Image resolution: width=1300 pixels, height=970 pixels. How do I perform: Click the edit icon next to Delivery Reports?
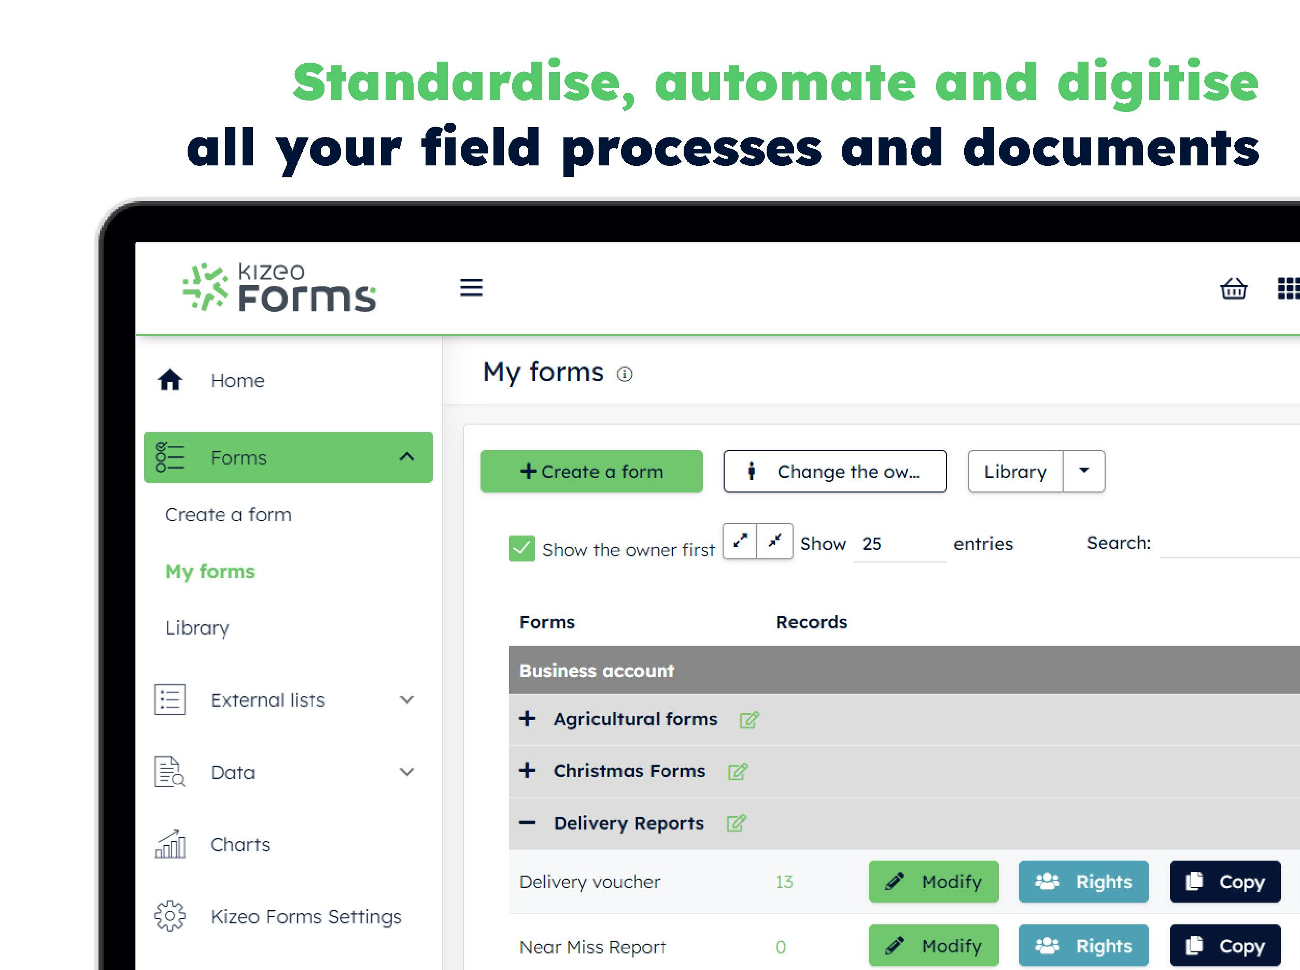736,823
